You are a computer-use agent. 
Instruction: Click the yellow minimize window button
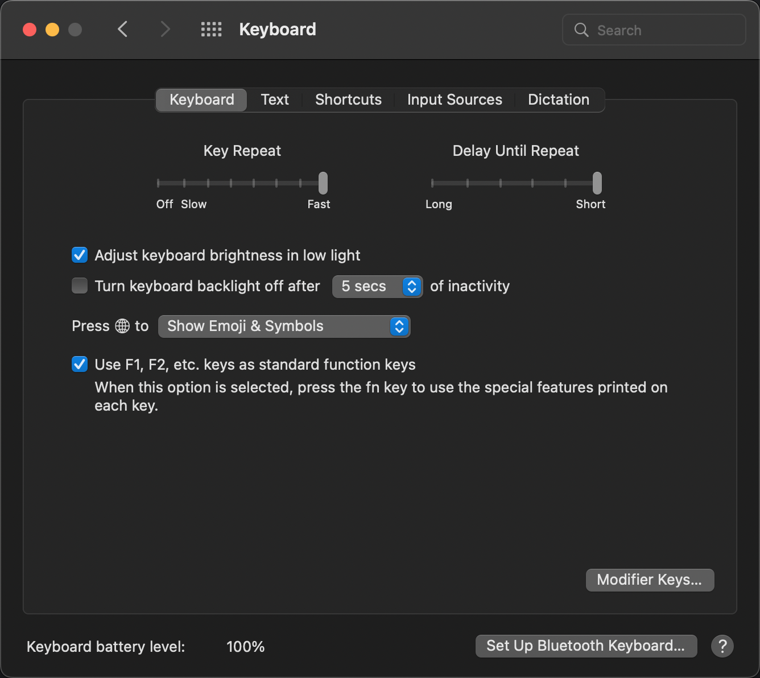pos(52,30)
